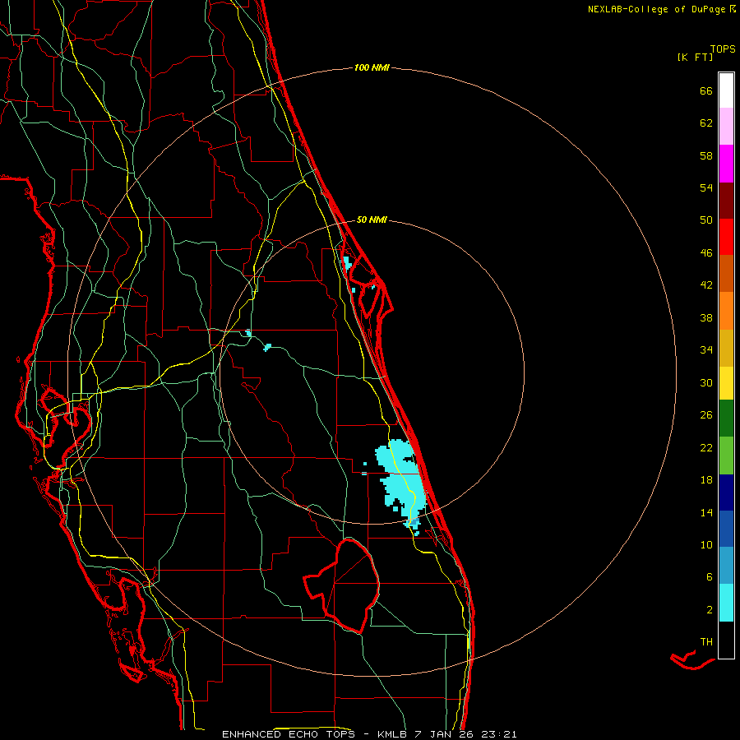Click the light pink swatch at 62 kft
This screenshot has height=740, width=740.
click(726, 127)
